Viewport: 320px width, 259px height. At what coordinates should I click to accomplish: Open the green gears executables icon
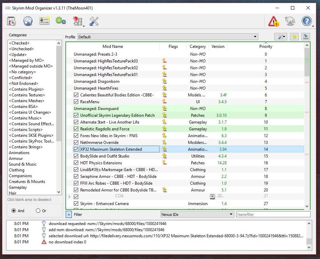[61, 21]
